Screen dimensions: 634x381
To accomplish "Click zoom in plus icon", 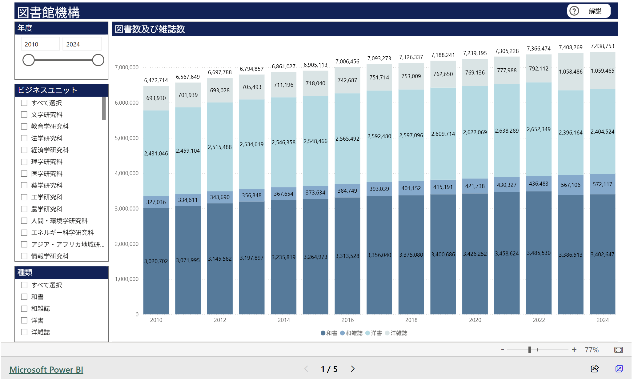I will 574,350.
